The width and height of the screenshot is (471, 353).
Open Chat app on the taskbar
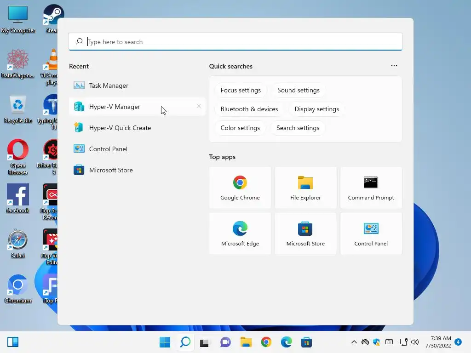point(225,342)
